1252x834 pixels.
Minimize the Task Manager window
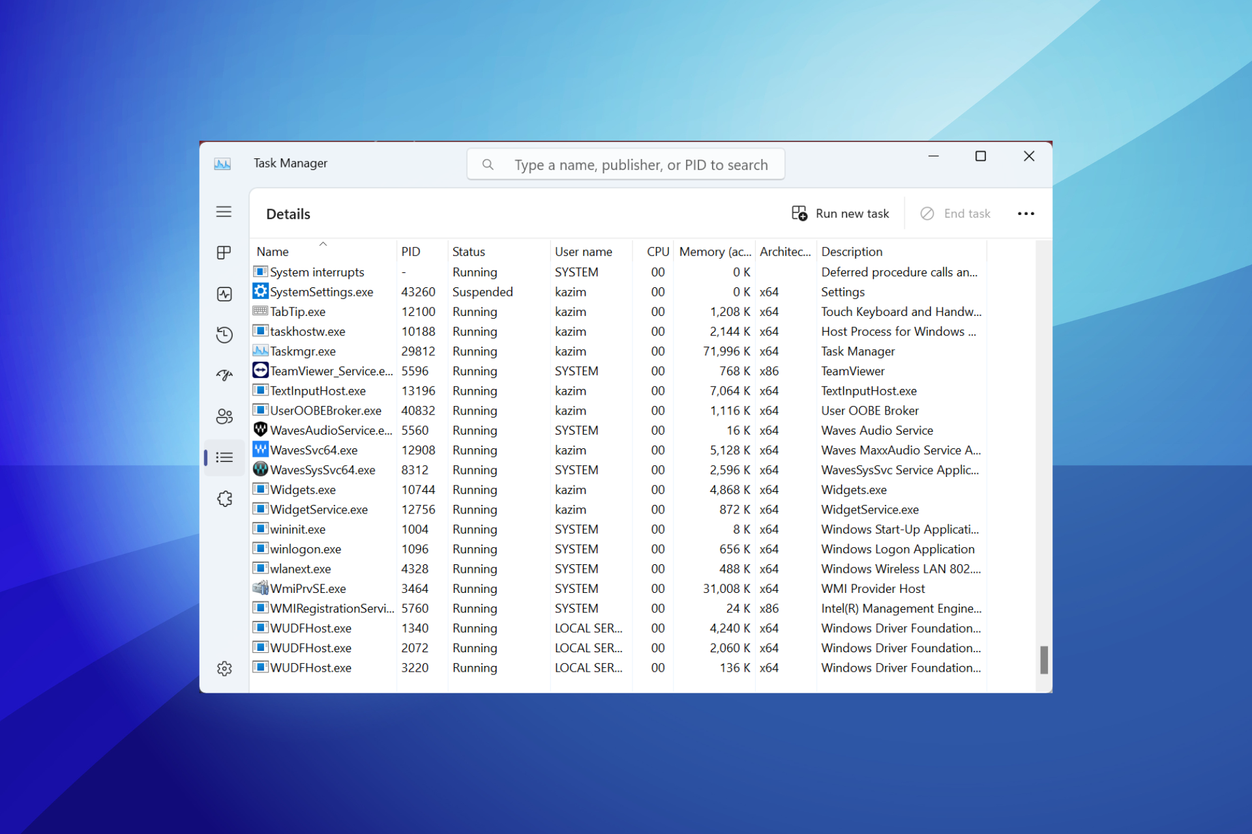click(933, 156)
